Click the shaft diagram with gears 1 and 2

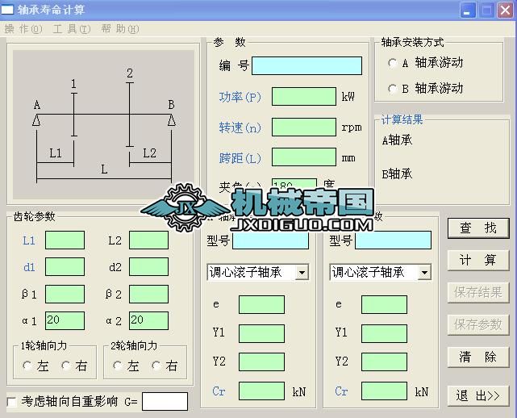point(103,125)
